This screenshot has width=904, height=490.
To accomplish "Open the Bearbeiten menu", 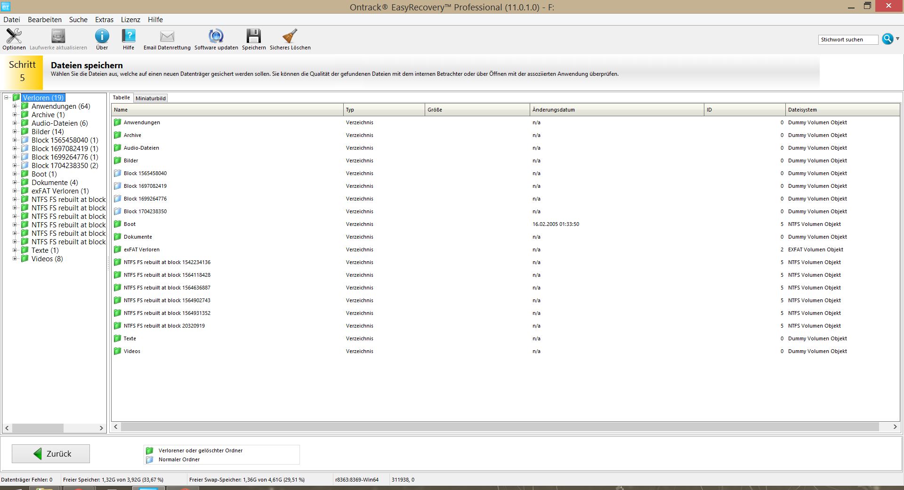I will tap(45, 20).
